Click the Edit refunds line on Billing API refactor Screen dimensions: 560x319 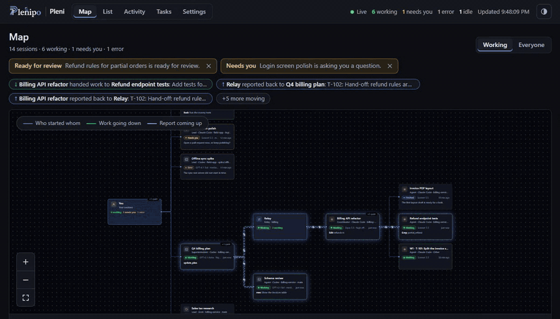coord(337,233)
